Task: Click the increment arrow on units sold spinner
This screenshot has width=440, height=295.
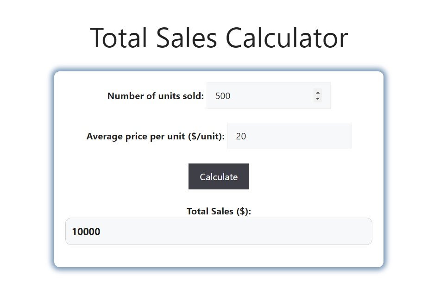Action: (x=317, y=93)
